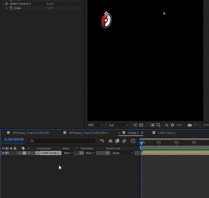The height and width of the screenshot is (198, 209).
Task: Toggle Frame Blending enable icon
Action: [x=117, y=141]
